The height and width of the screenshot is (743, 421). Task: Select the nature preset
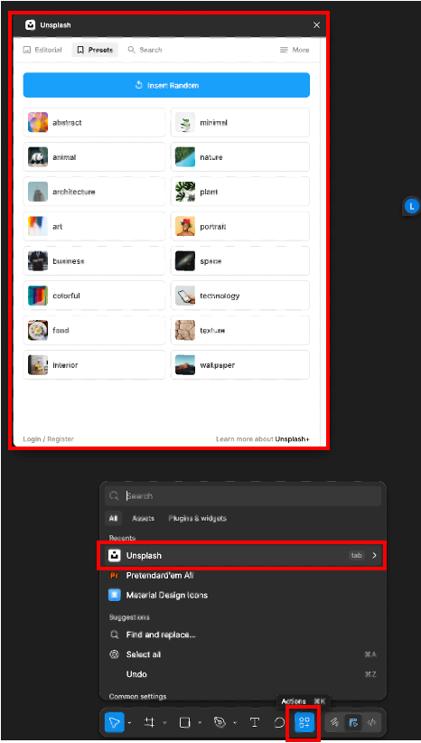coord(240,157)
